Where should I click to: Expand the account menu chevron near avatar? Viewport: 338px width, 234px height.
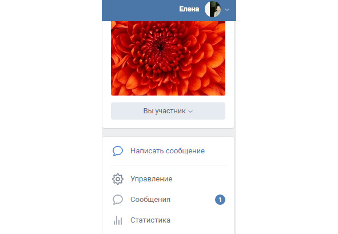227,10
